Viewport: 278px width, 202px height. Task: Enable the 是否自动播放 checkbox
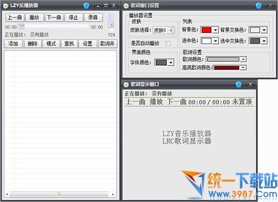click(x=168, y=43)
